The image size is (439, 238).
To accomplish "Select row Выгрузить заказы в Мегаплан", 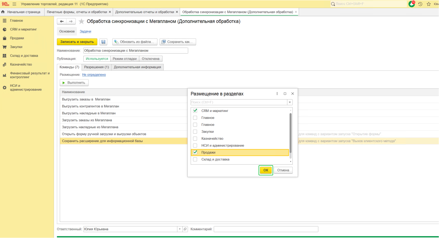I will [124, 99].
